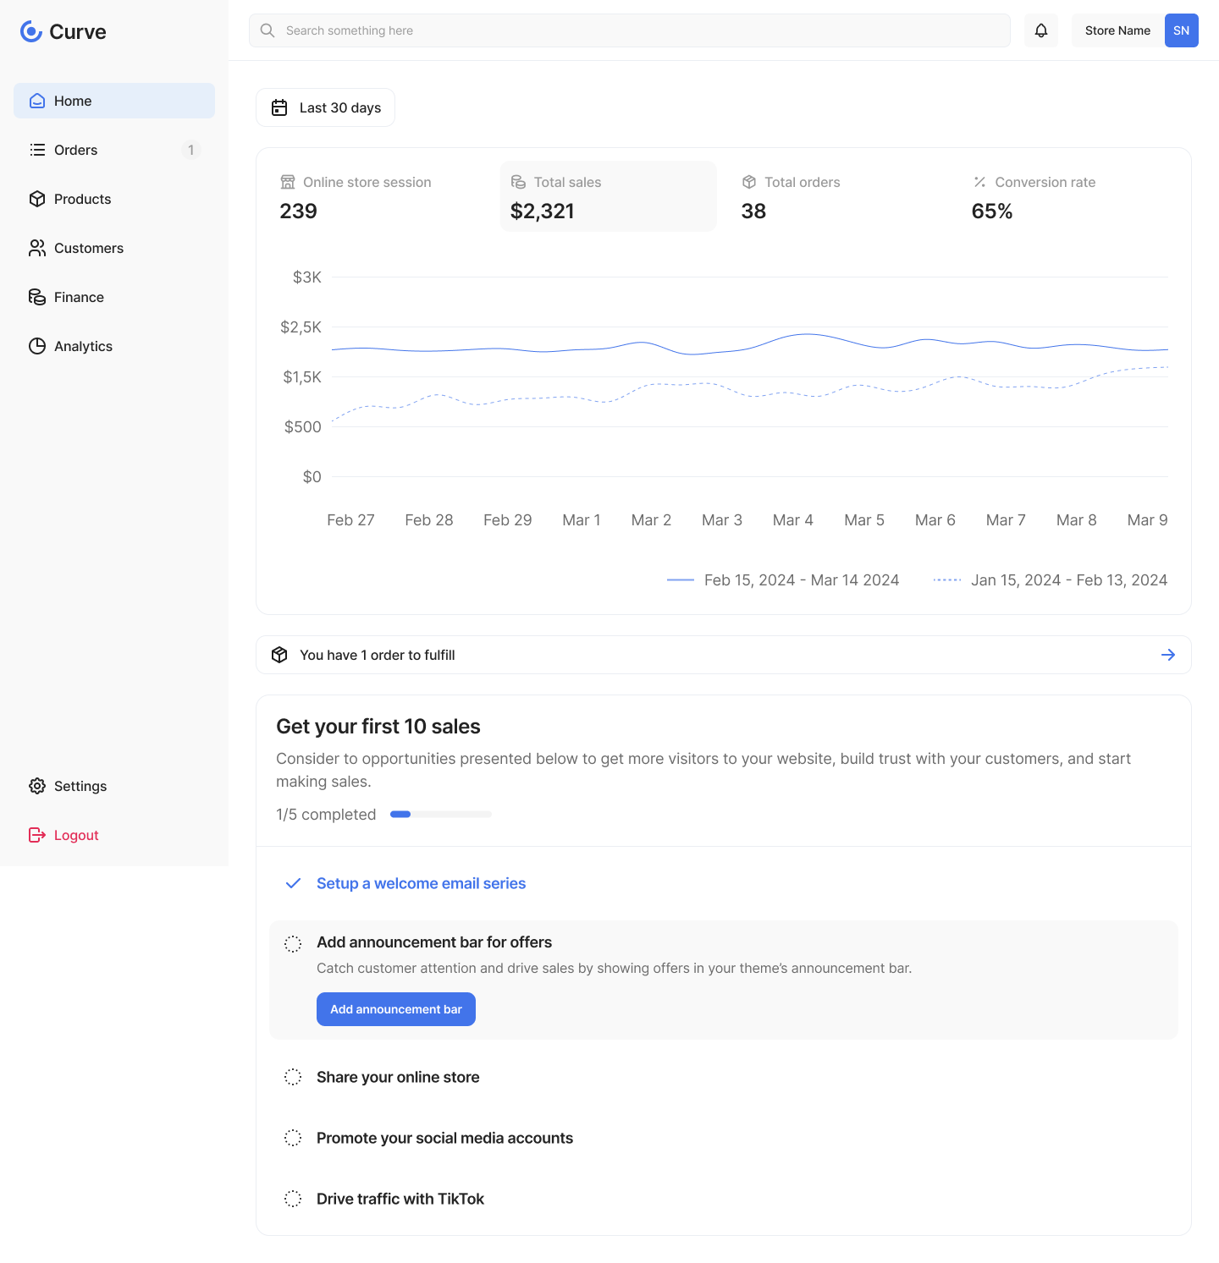Click the Analytics pie chart icon

37,346
